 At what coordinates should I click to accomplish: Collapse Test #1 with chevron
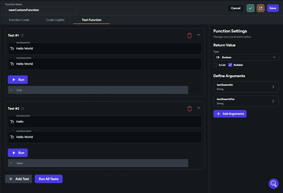coord(199,35)
